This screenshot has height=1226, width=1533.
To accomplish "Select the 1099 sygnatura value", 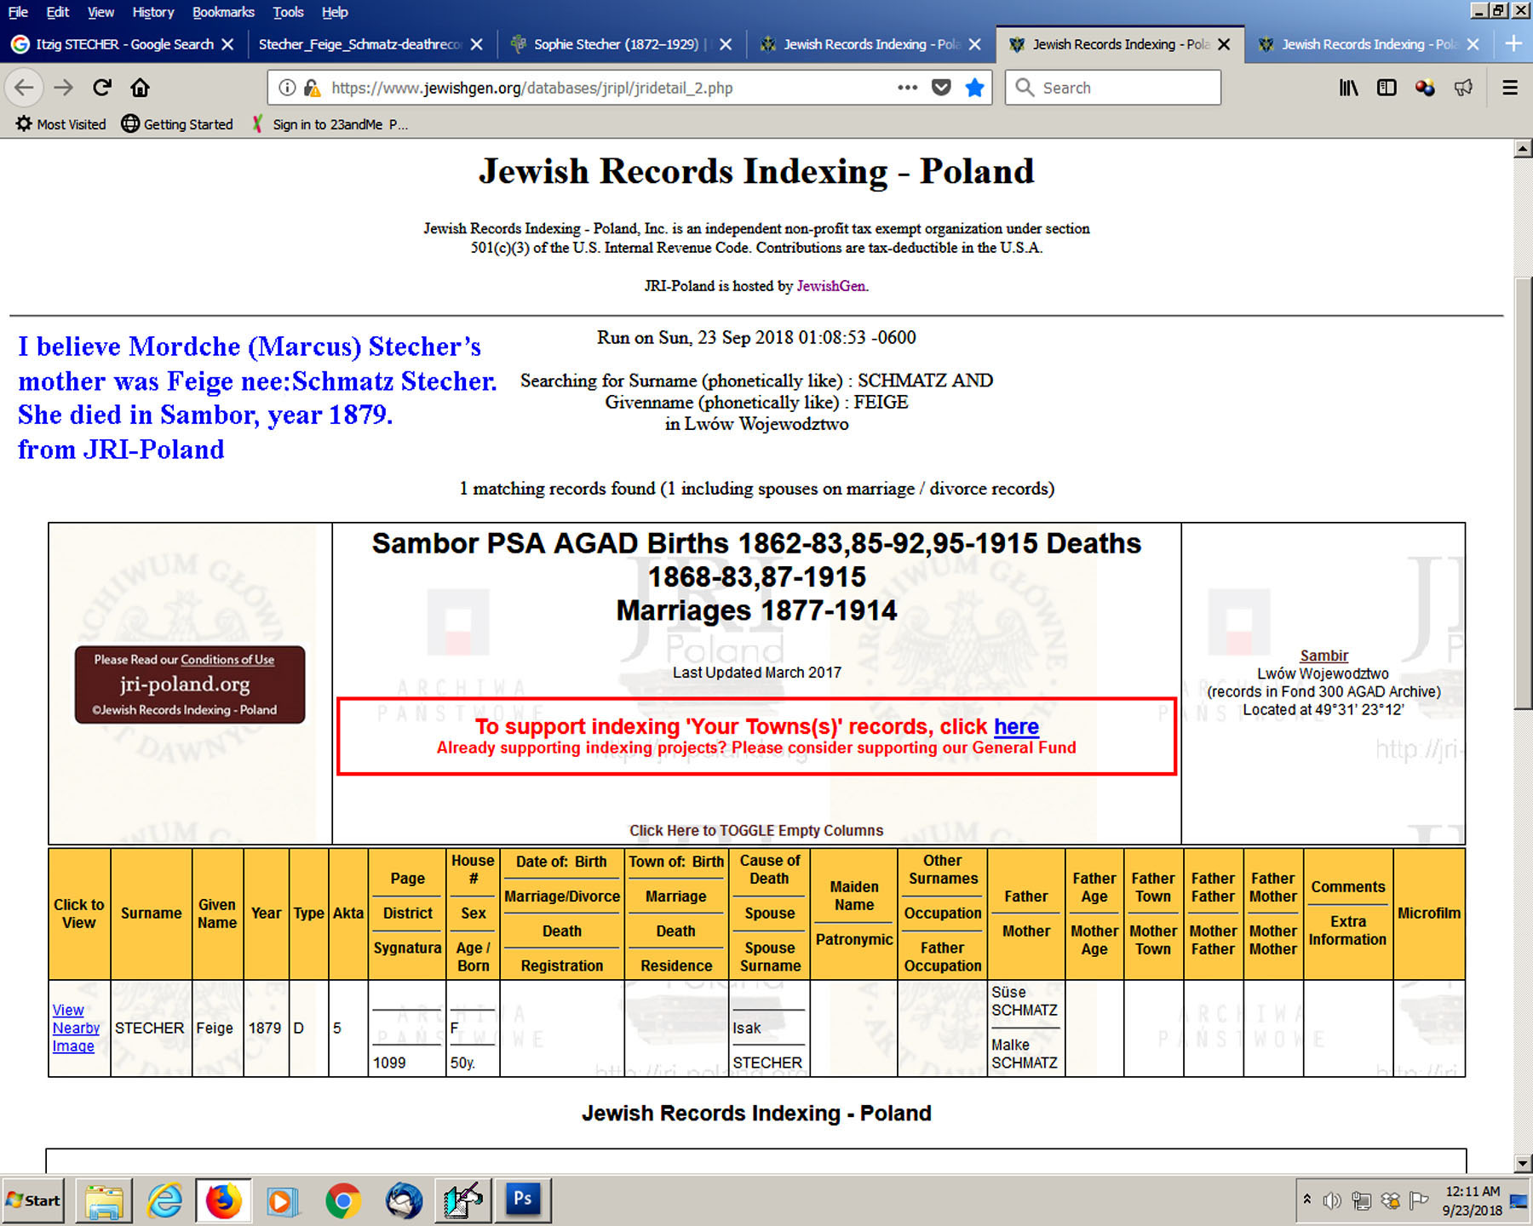I will click(x=389, y=1063).
